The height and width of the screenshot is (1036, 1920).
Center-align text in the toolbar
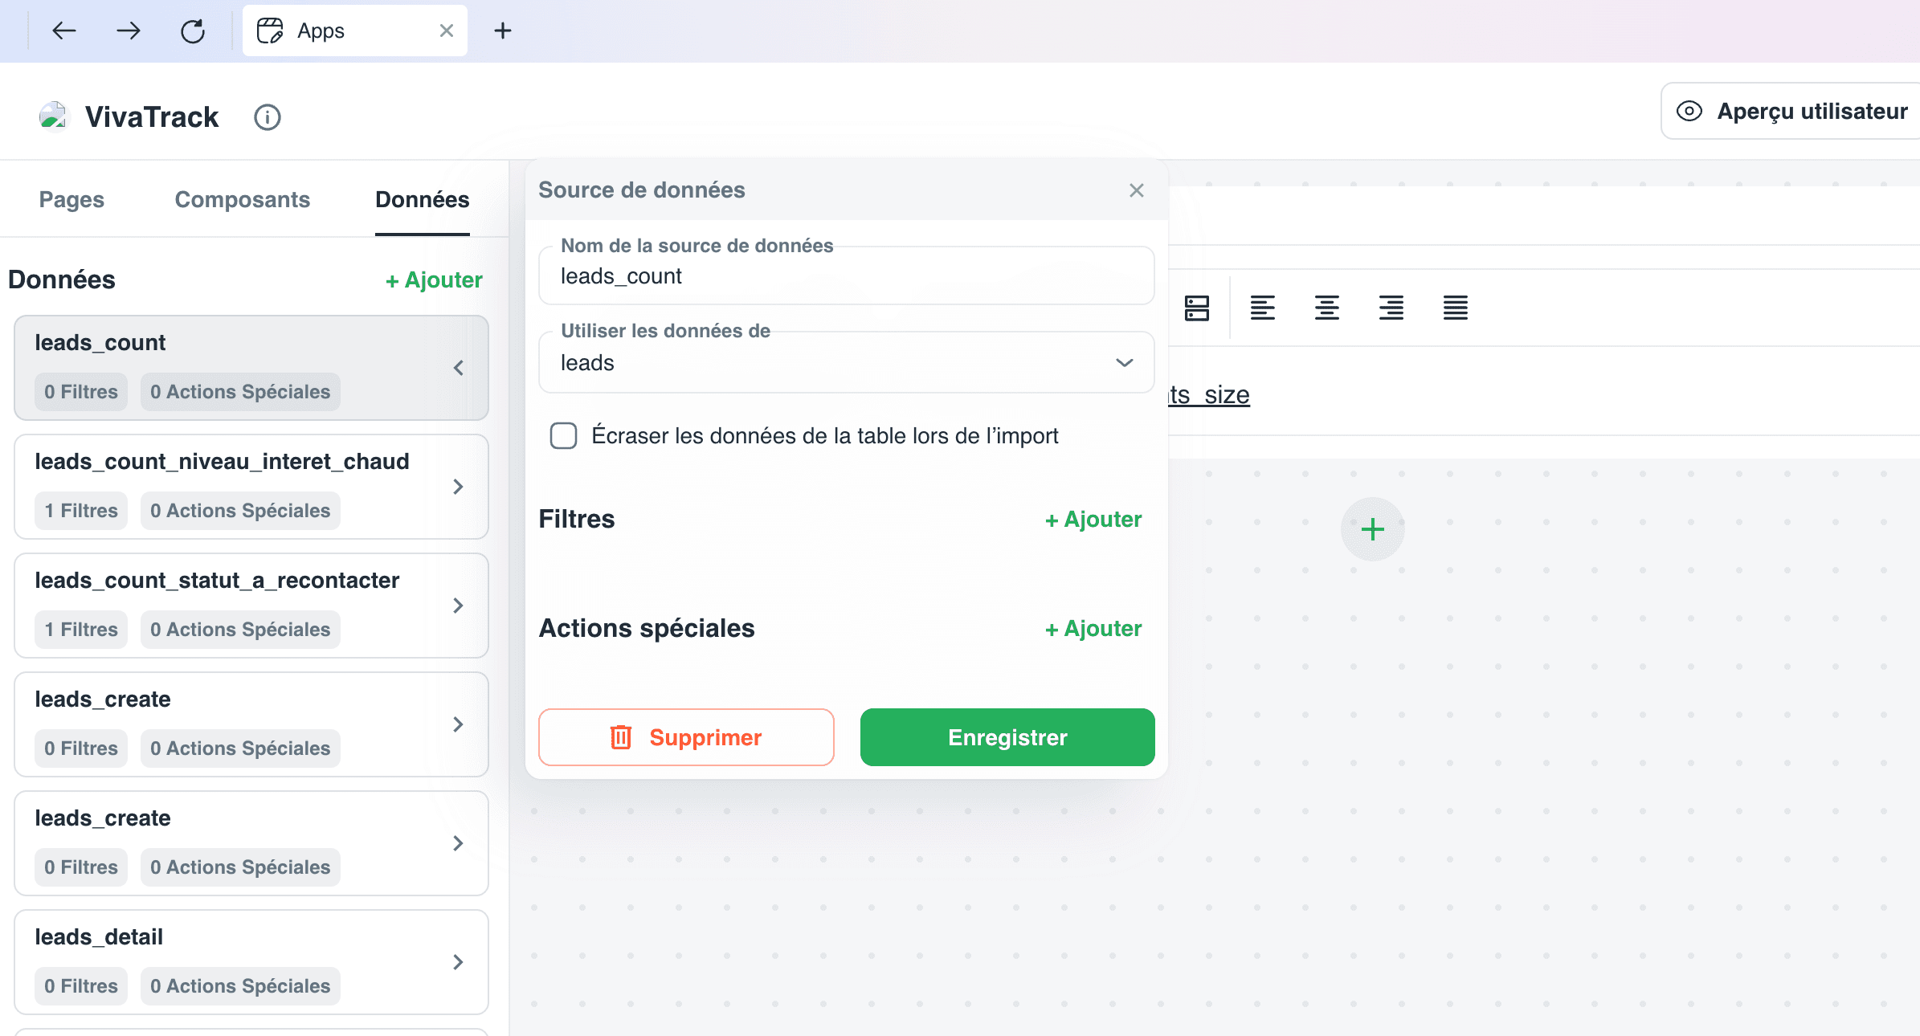[x=1327, y=308]
